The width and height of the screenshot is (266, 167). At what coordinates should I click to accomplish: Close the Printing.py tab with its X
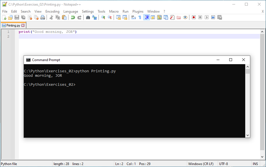click(x=23, y=25)
